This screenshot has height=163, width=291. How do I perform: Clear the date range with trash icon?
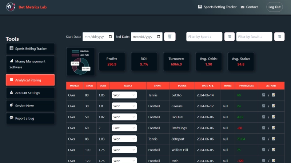coord(170,37)
